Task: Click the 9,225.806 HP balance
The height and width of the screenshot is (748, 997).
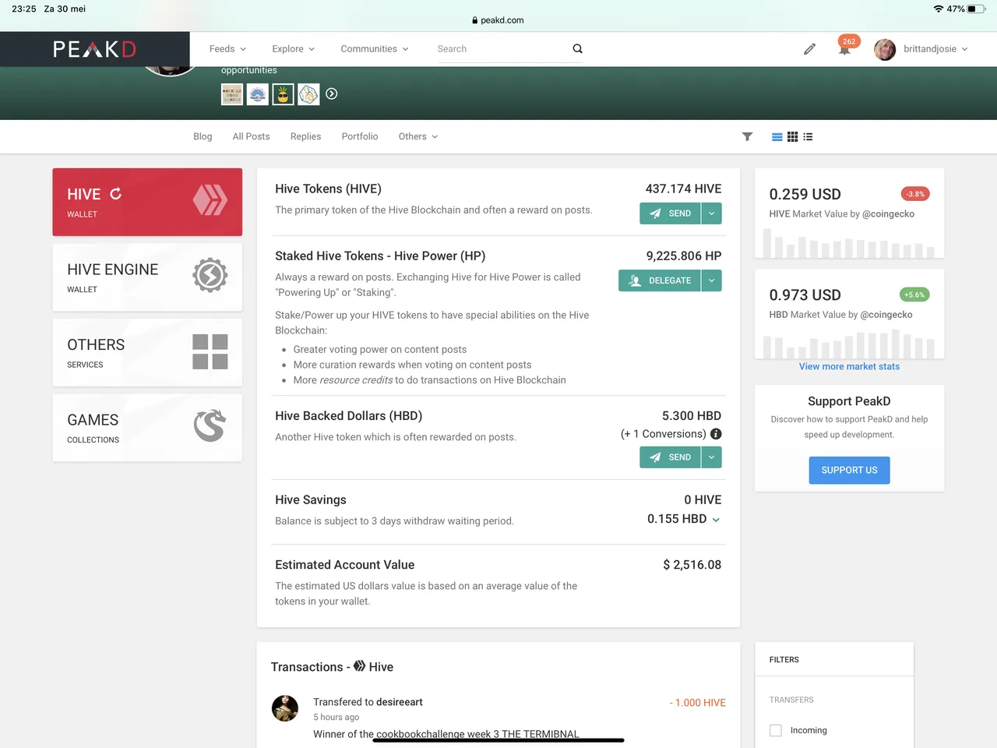Action: 684,256
